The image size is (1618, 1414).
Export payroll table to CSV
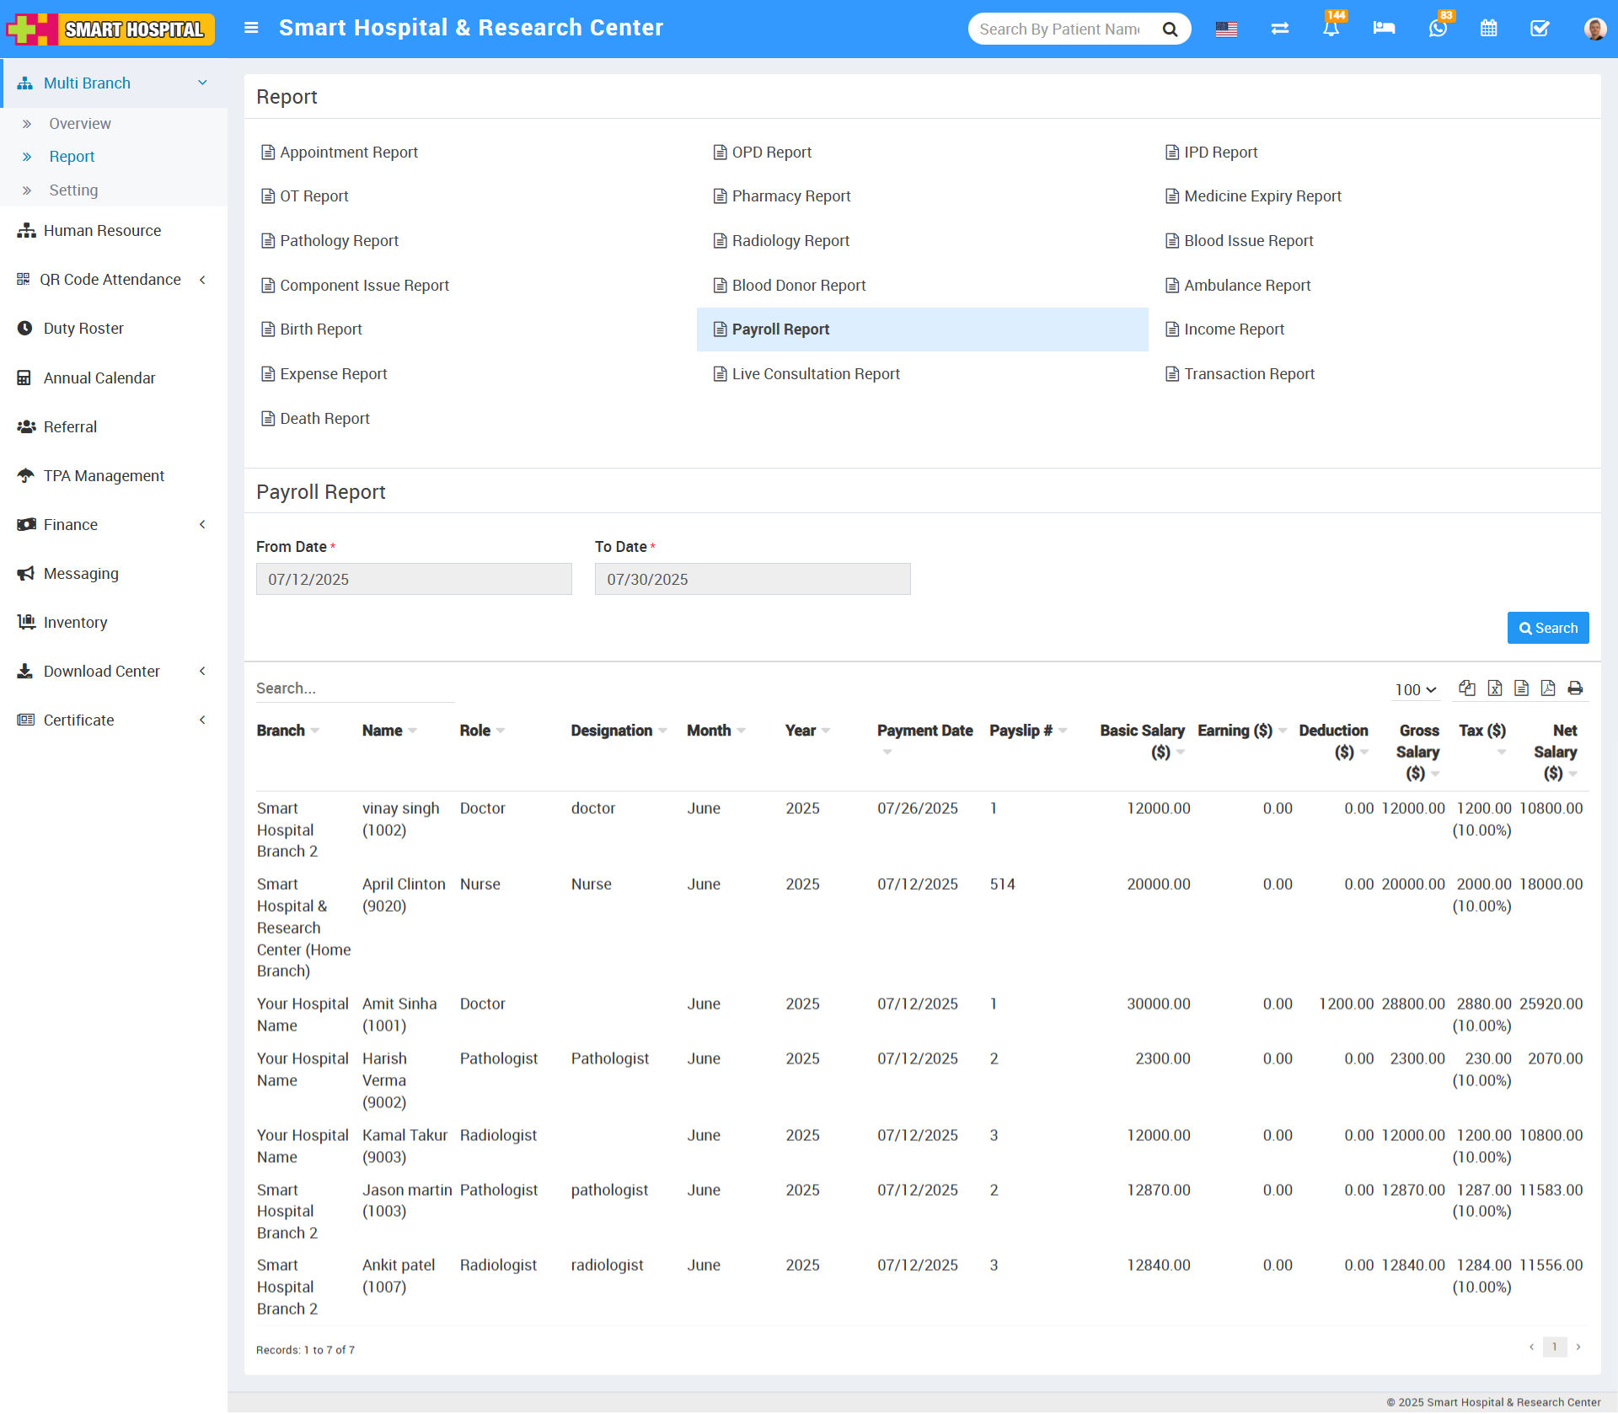1522,688
